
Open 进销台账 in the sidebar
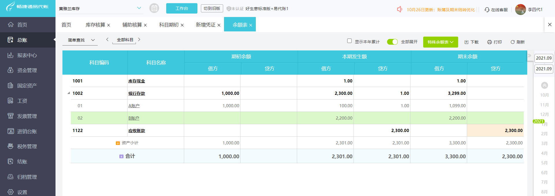[x=28, y=131]
